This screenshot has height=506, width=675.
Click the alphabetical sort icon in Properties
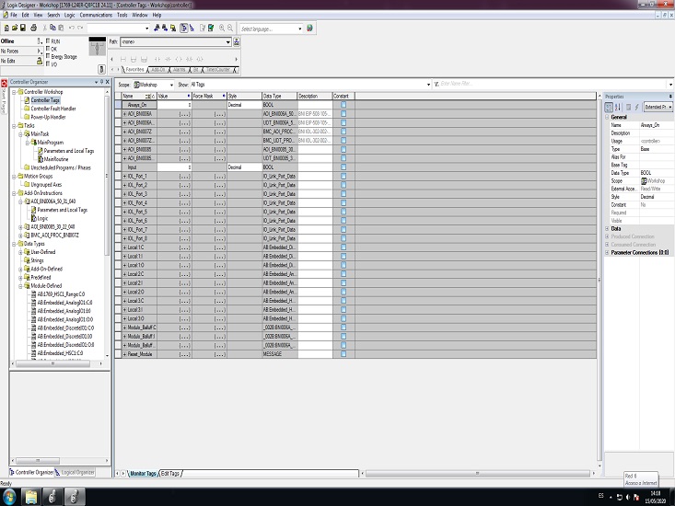618,107
